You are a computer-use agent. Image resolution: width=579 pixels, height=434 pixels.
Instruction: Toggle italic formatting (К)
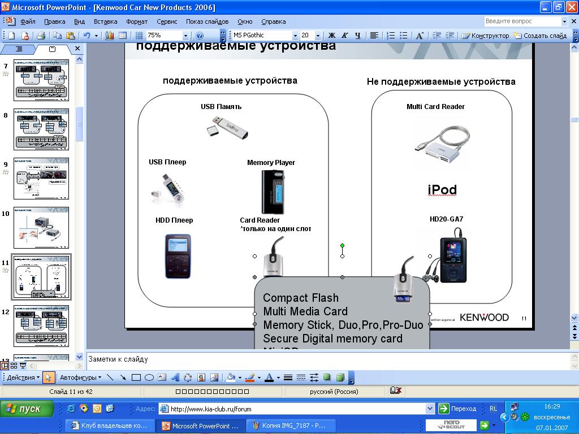tap(344, 36)
